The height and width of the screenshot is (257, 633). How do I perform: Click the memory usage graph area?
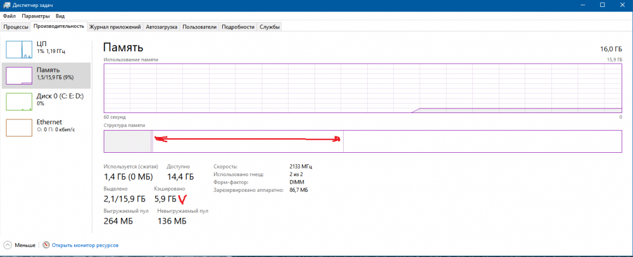point(362,88)
